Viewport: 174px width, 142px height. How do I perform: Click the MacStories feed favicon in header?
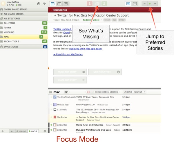point(51,10)
